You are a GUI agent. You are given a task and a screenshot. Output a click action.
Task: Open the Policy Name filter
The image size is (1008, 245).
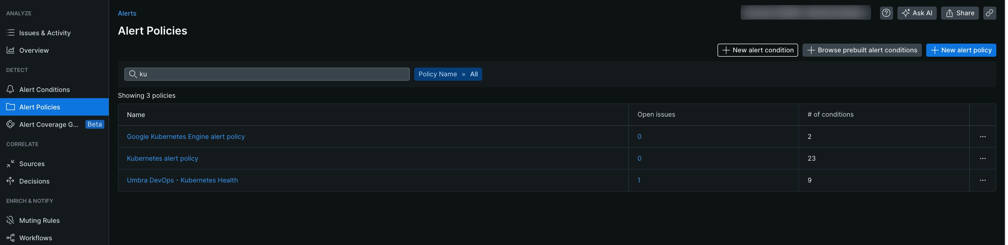[448, 74]
